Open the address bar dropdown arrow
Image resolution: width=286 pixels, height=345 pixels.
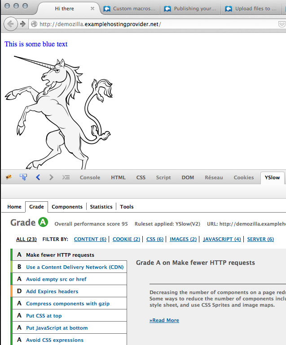281,24
